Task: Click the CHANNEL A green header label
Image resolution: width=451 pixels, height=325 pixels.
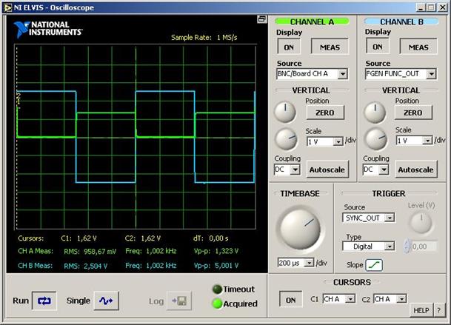Action: coord(312,22)
